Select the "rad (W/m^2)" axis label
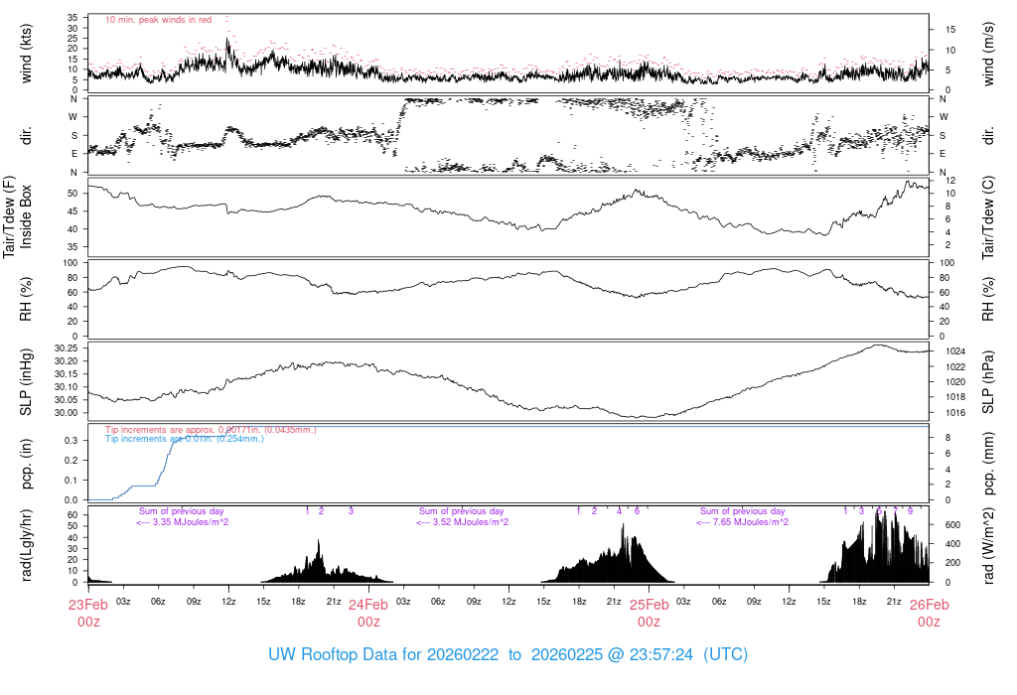Screen dimensions: 1017x695 point(988,545)
